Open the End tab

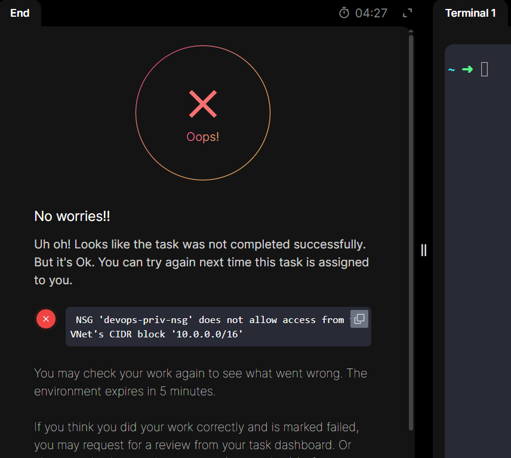(x=20, y=13)
